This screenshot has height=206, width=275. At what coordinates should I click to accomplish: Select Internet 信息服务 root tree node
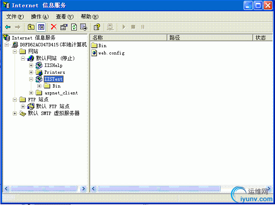coord(33,38)
